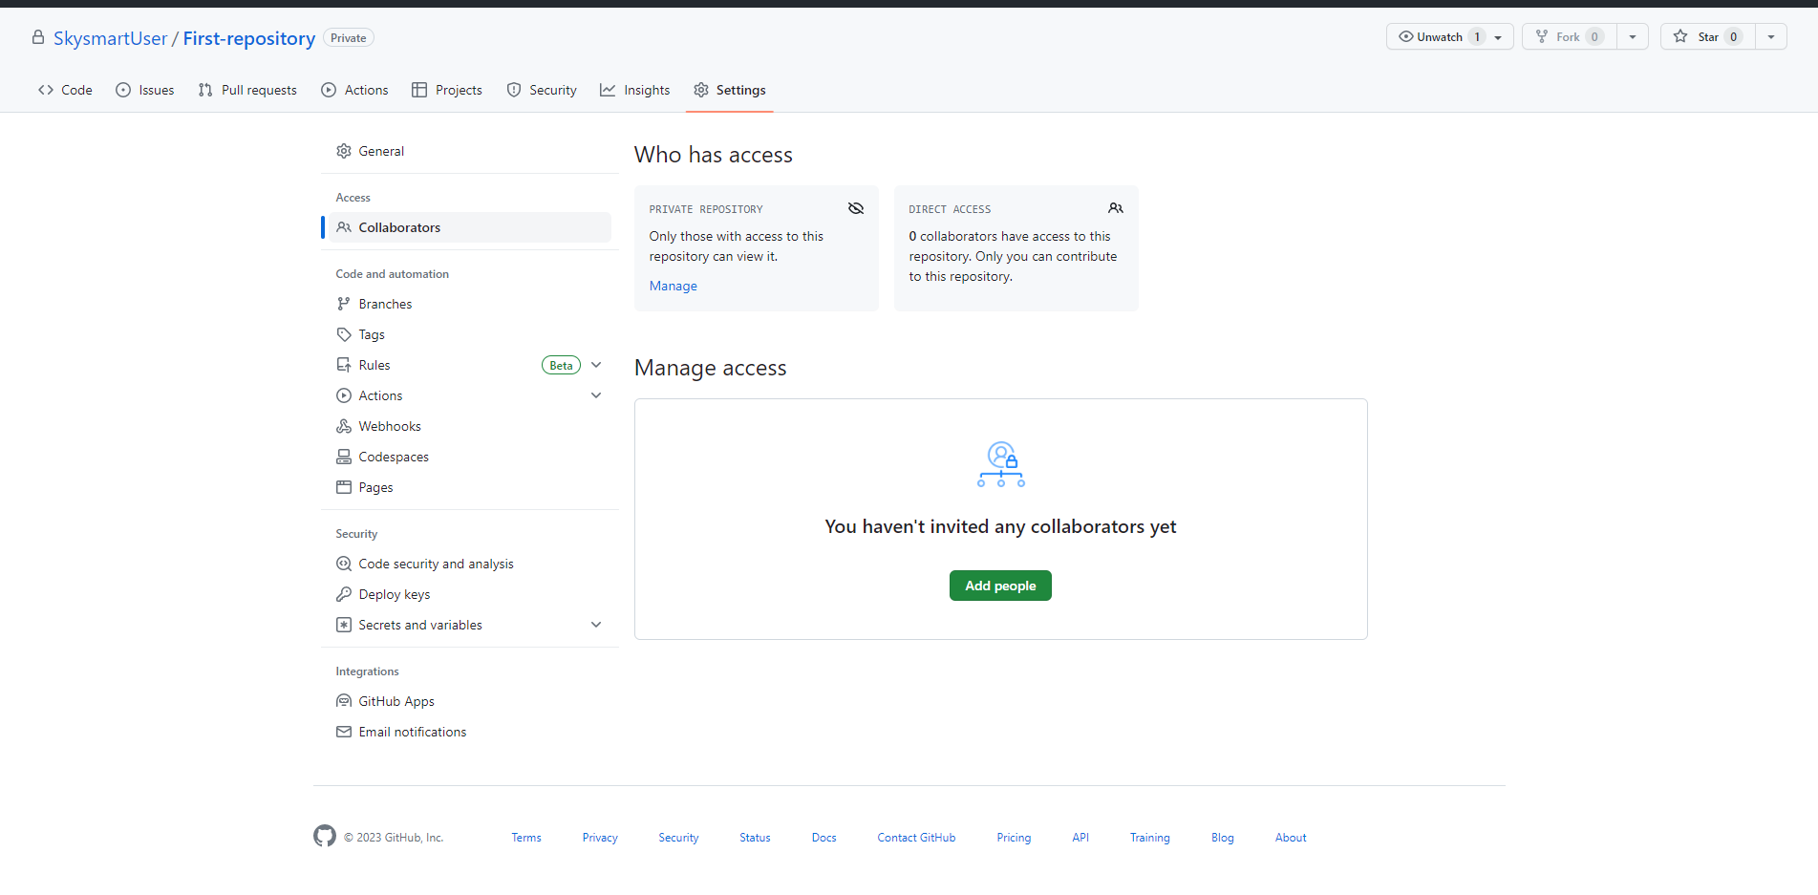Click the crossed-eye private repository icon

pos(856,208)
